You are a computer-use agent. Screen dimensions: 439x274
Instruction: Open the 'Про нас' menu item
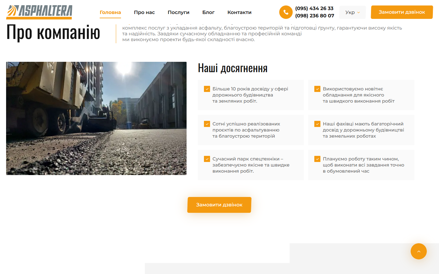tap(145, 12)
